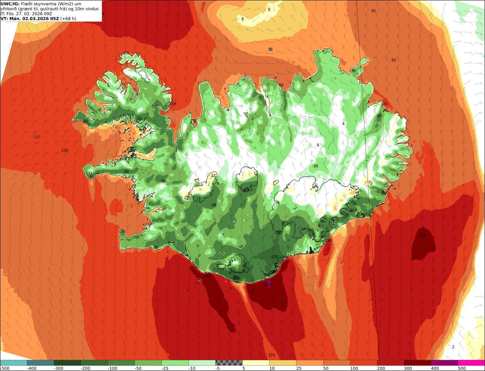This screenshot has width=485, height=371.
Task: Click the legend swatch between -100 and -50
Action: [121, 363]
